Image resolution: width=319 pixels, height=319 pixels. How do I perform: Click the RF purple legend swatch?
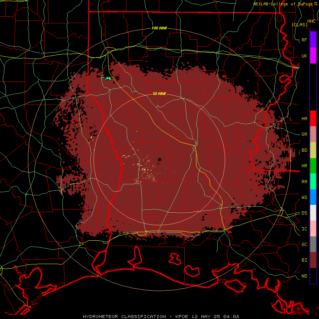[x=313, y=40]
